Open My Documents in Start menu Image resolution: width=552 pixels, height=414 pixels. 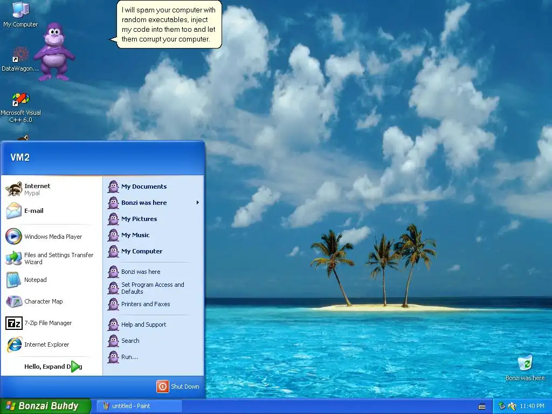coord(153,187)
